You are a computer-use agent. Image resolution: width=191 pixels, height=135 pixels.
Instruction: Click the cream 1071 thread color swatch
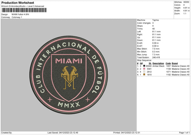(x=144, y=72)
